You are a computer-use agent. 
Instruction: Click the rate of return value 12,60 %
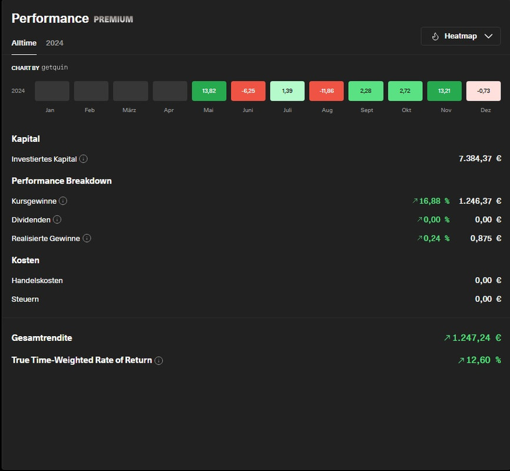[x=479, y=360]
